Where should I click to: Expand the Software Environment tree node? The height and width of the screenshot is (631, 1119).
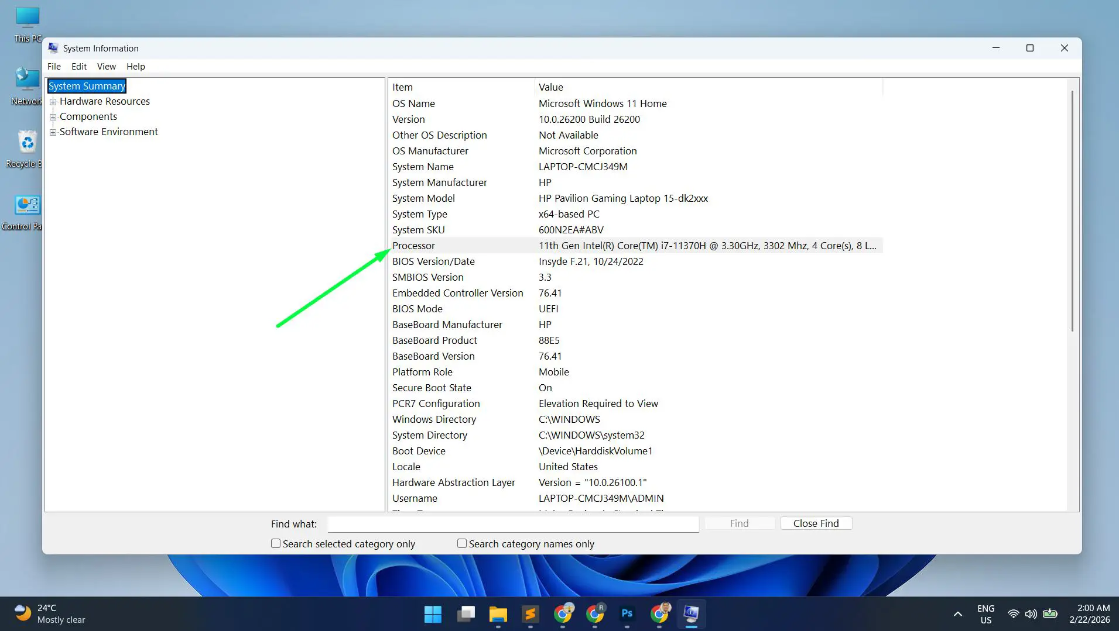[x=53, y=132]
